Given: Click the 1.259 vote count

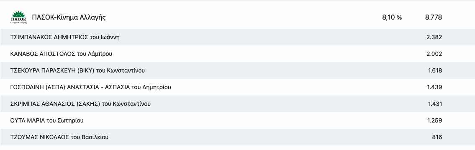Looking at the screenshot, I should [x=434, y=120].
